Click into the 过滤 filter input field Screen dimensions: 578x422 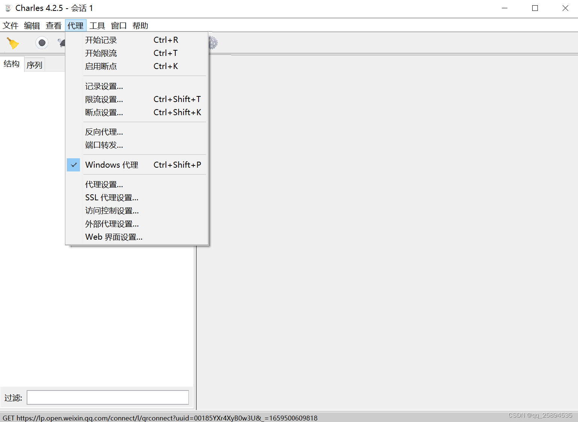[108, 398]
